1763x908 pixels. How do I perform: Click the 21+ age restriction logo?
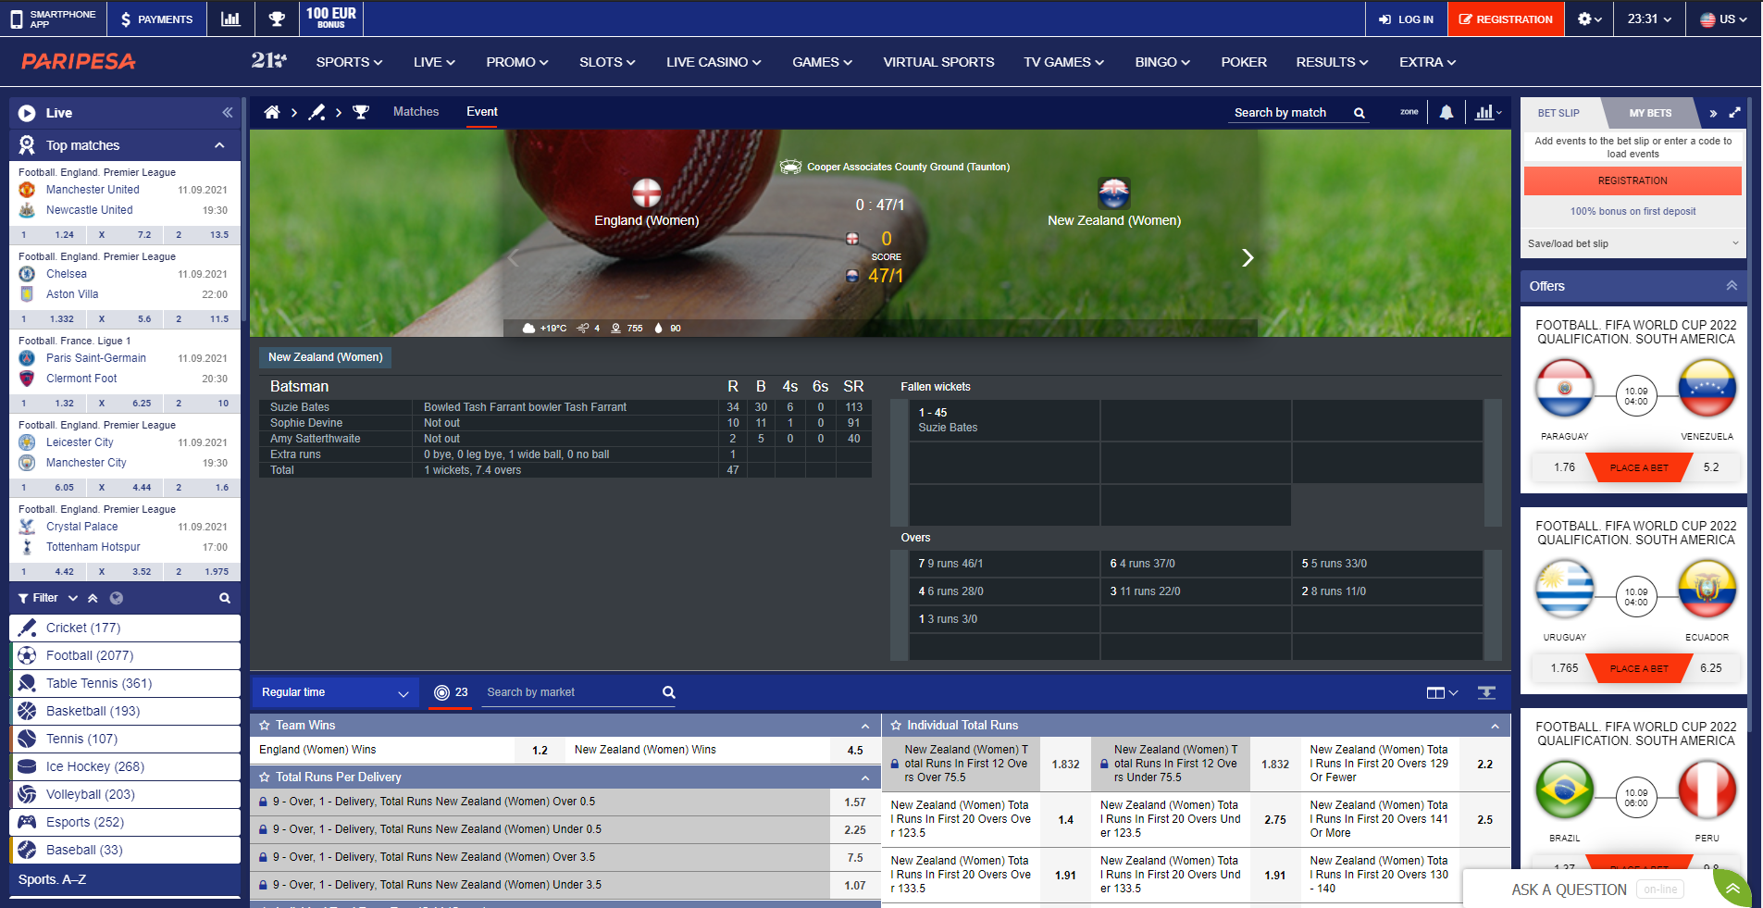point(268,61)
